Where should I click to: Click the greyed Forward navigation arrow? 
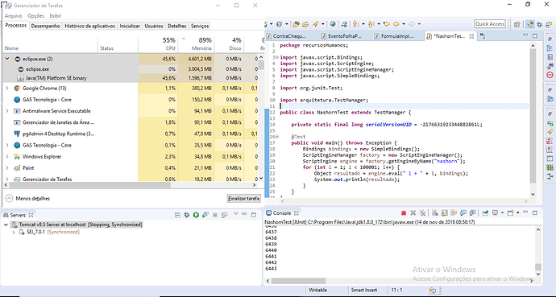(x=411, y=24)
